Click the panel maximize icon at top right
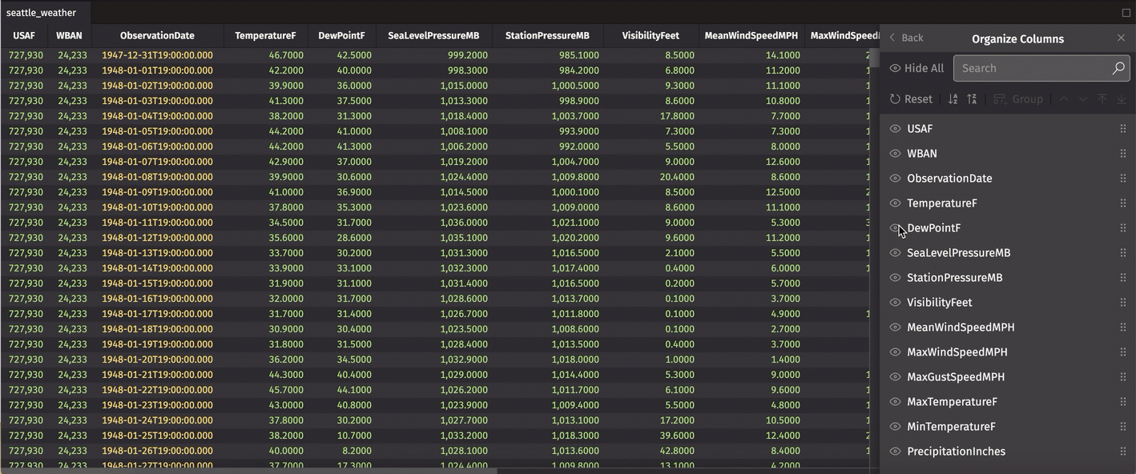The image size is (1136, 474). [x=1126, y=13]
